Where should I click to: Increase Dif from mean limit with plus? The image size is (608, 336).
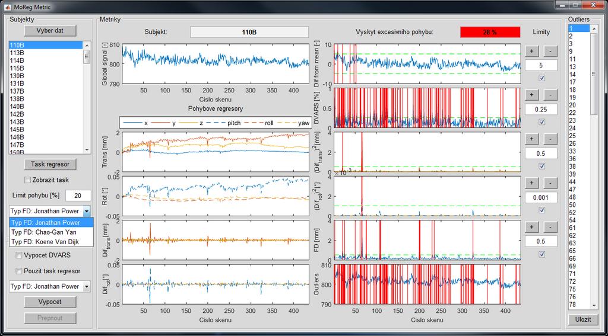531,51
